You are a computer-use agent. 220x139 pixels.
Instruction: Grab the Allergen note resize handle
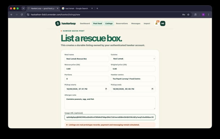(x=154, y=108)
